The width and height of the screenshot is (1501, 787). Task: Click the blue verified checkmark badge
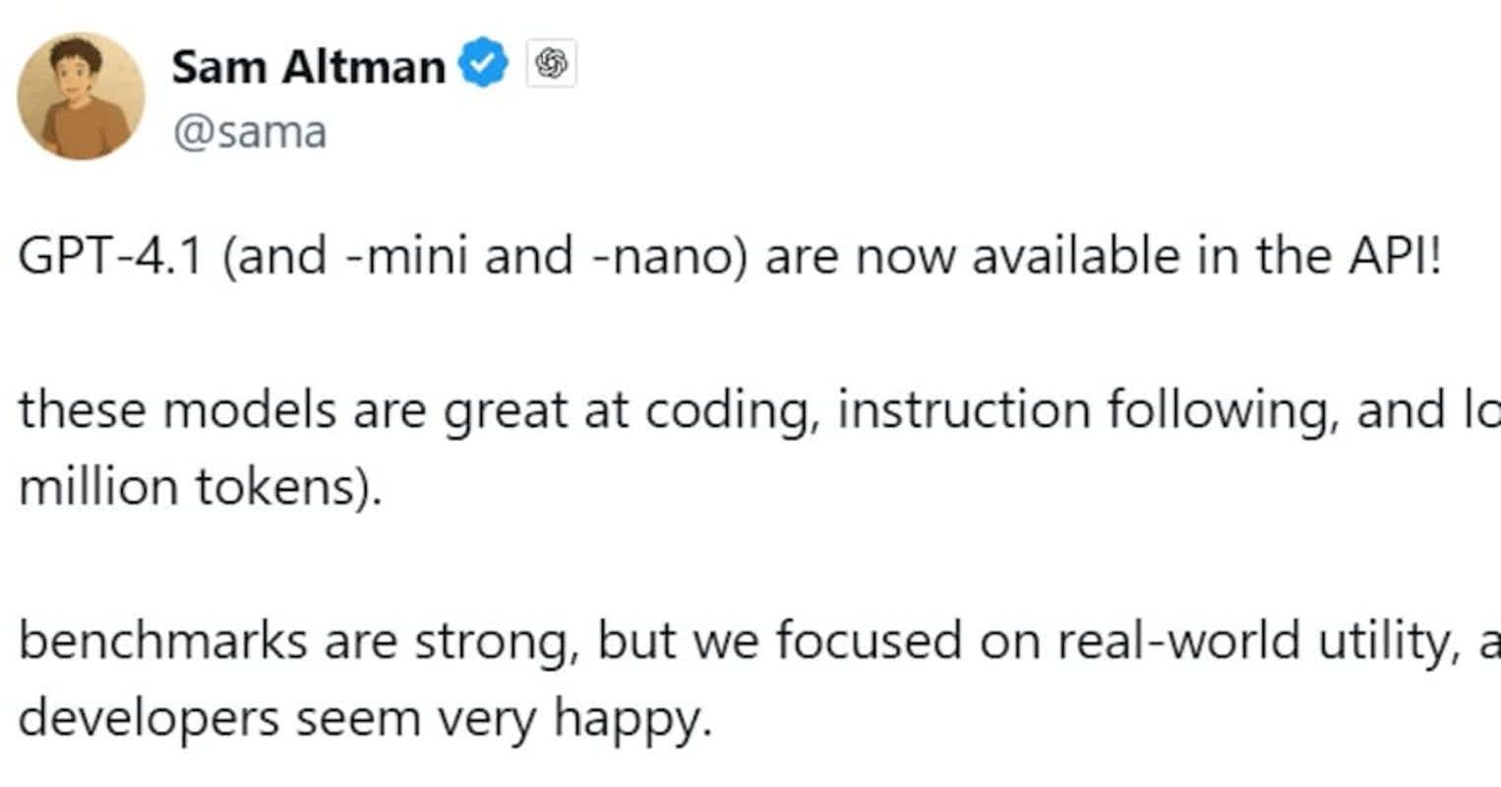pos(483,65)
